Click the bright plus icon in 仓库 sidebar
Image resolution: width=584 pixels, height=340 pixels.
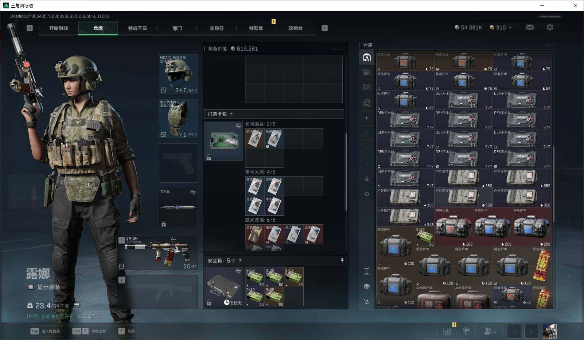click(x=367, y=118)
